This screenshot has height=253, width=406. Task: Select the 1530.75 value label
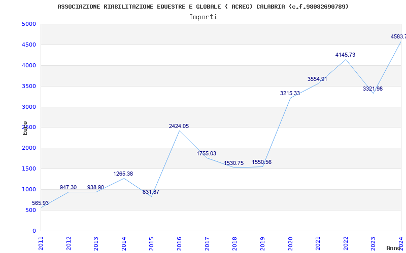[x=233, y=163]
